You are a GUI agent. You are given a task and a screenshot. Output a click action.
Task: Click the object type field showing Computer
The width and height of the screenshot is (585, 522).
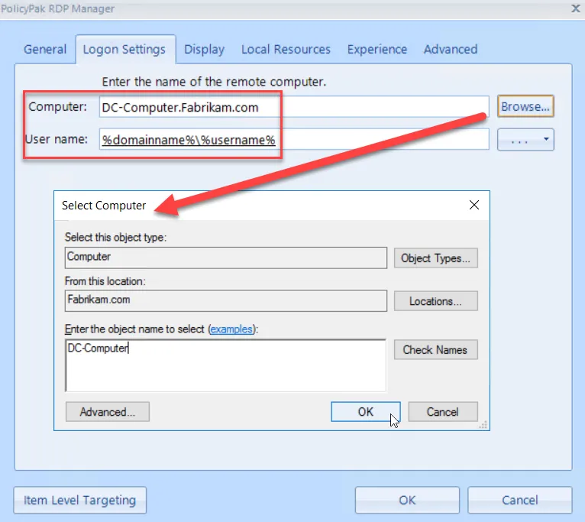[x=226, y=258]
